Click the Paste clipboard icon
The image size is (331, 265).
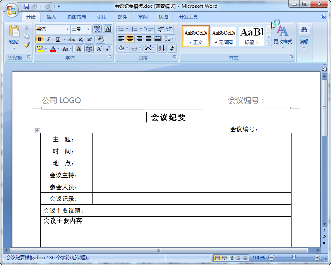coord(14,31)
